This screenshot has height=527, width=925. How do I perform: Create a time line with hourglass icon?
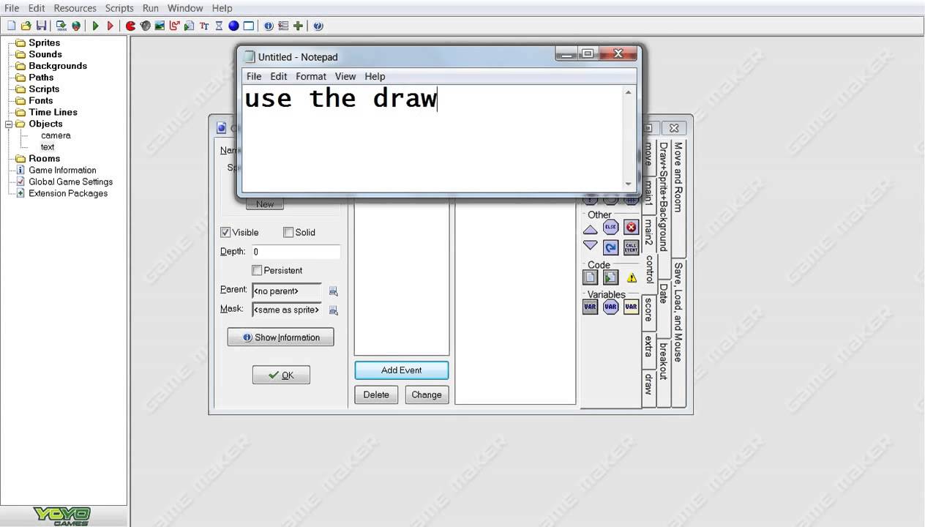pyautogui.click(x=219, y=26)
